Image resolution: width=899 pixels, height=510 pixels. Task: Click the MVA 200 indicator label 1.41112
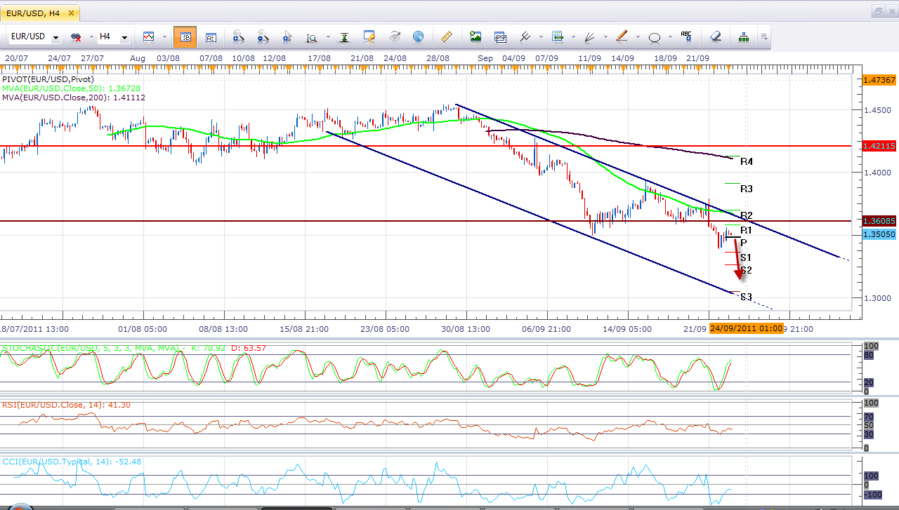click(x=74, y=98)
